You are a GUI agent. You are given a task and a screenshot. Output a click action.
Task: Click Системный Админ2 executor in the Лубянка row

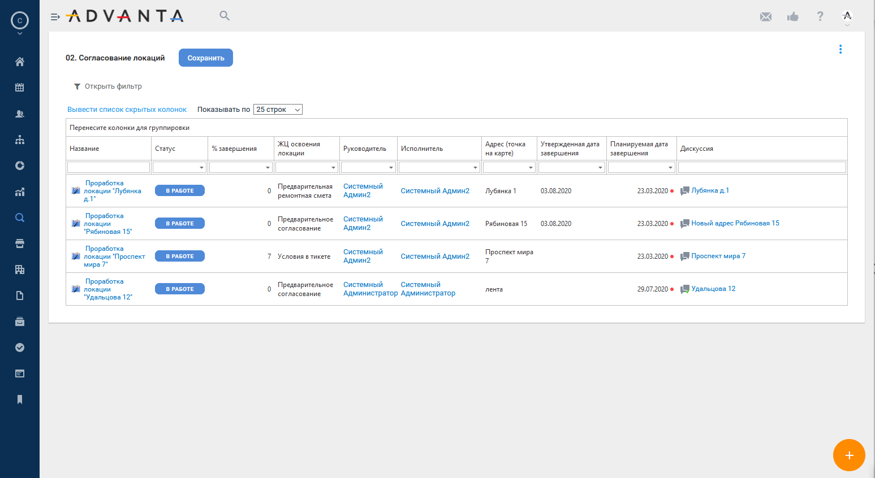tap(435, 191)
